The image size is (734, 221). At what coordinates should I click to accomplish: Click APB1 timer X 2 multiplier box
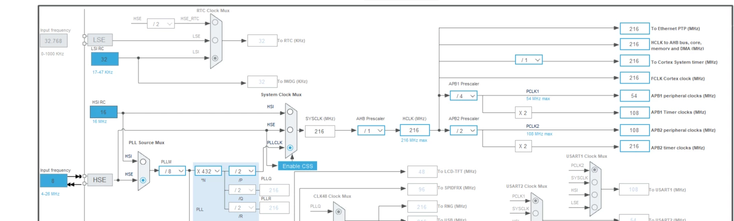[x=522, y=113]
